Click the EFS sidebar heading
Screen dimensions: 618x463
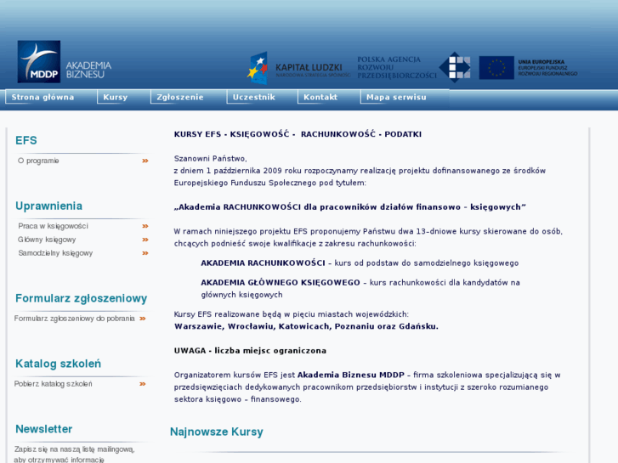pos(26,140)
